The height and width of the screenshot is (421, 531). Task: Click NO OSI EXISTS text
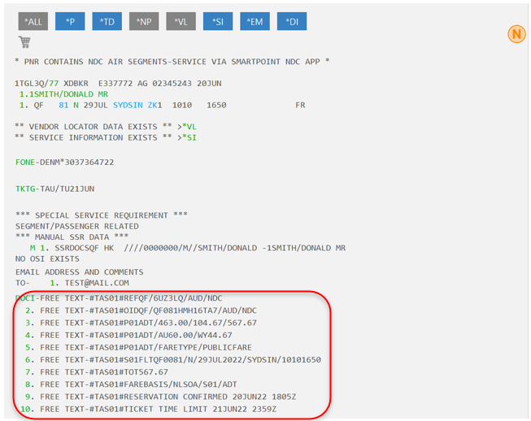coord(47,258)
